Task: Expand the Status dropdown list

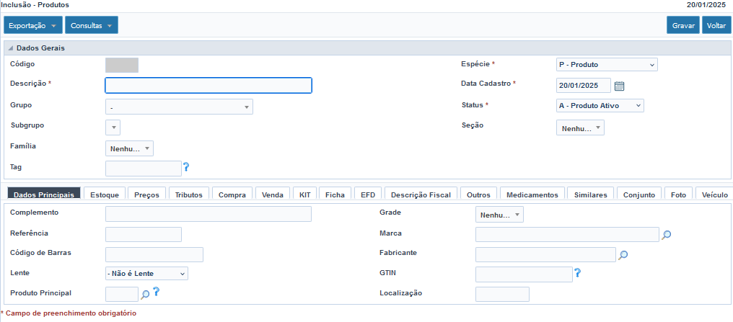Action: point(600,105)
